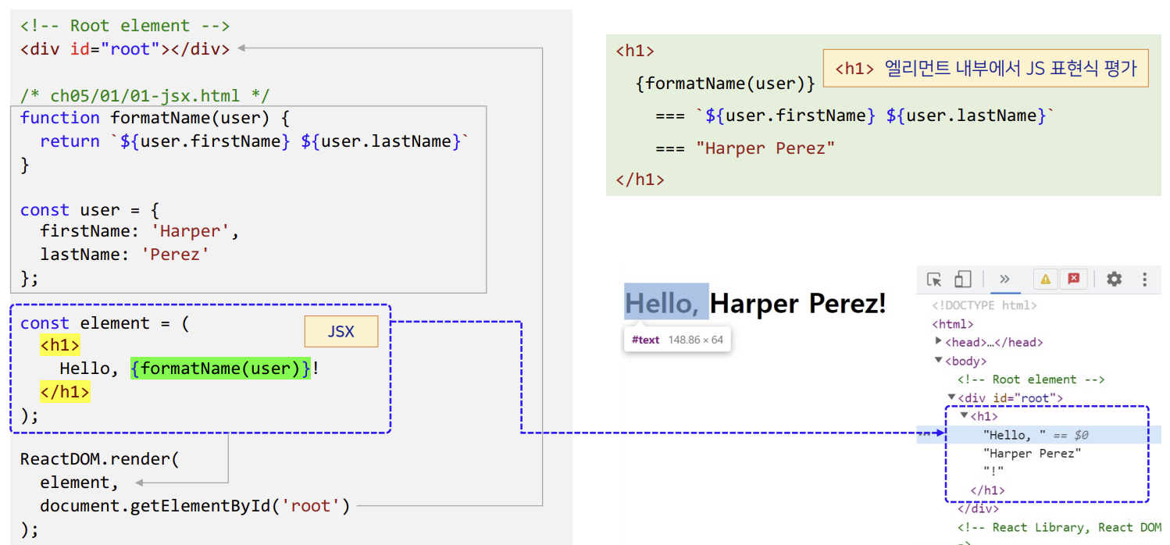
Task: Click the lastName: 'Perez' code line
Action: 125,255
